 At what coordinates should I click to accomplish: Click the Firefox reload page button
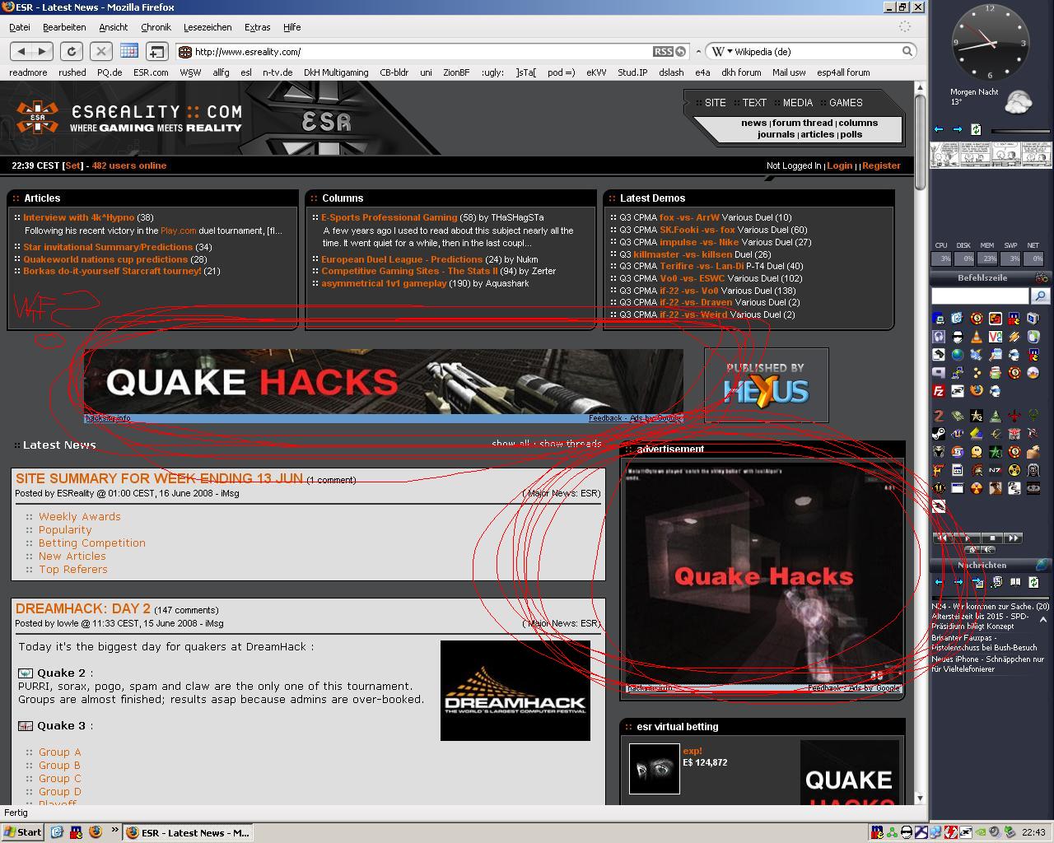(72, 51)
